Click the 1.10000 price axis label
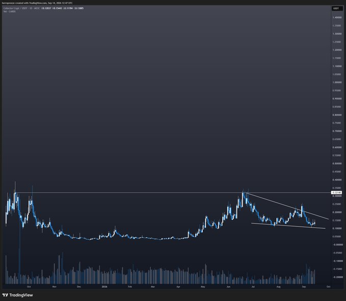 click(x=337, y=66)
